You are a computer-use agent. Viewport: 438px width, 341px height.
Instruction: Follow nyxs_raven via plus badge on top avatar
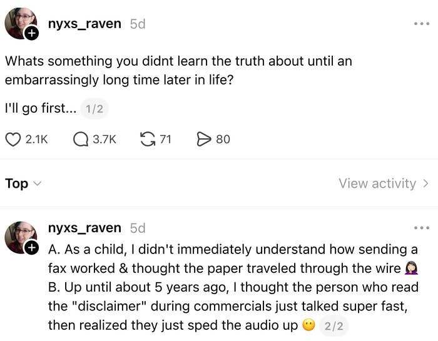(x=31, y=34)
